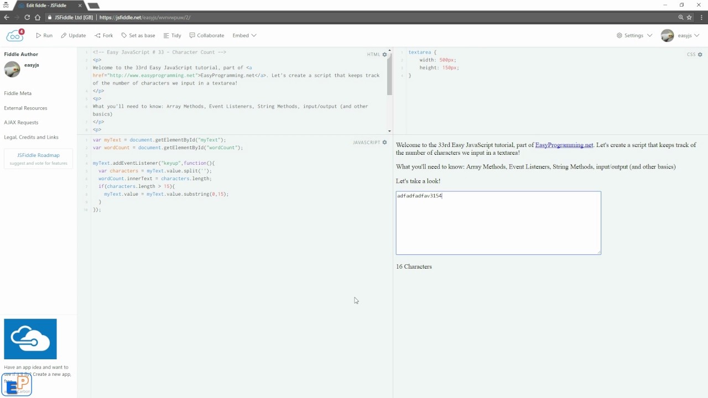The width and height of the screenshot is (708, 398).
Task: Click the resize handle of the textarea
Action: 598,252
